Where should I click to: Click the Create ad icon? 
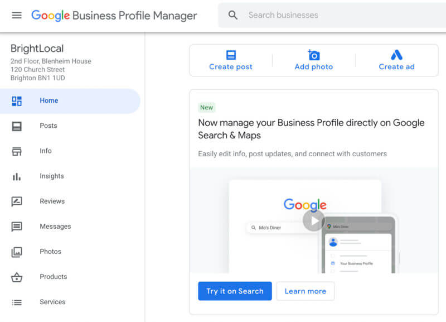point(396,55)
